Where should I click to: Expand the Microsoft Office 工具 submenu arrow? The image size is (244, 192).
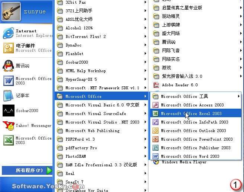[238, 96]
